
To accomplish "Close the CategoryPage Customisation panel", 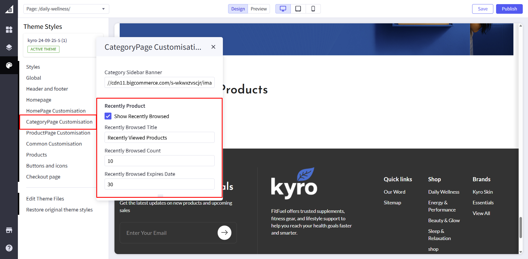I will click(213, 47).
